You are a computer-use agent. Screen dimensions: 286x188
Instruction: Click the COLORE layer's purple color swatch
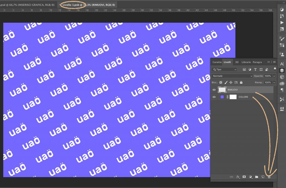click(222, 97)
